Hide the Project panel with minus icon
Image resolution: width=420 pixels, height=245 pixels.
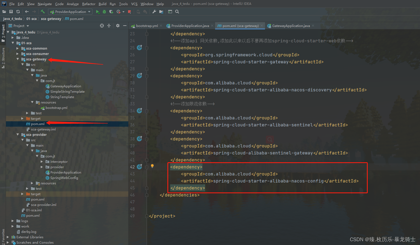(125, 26)
